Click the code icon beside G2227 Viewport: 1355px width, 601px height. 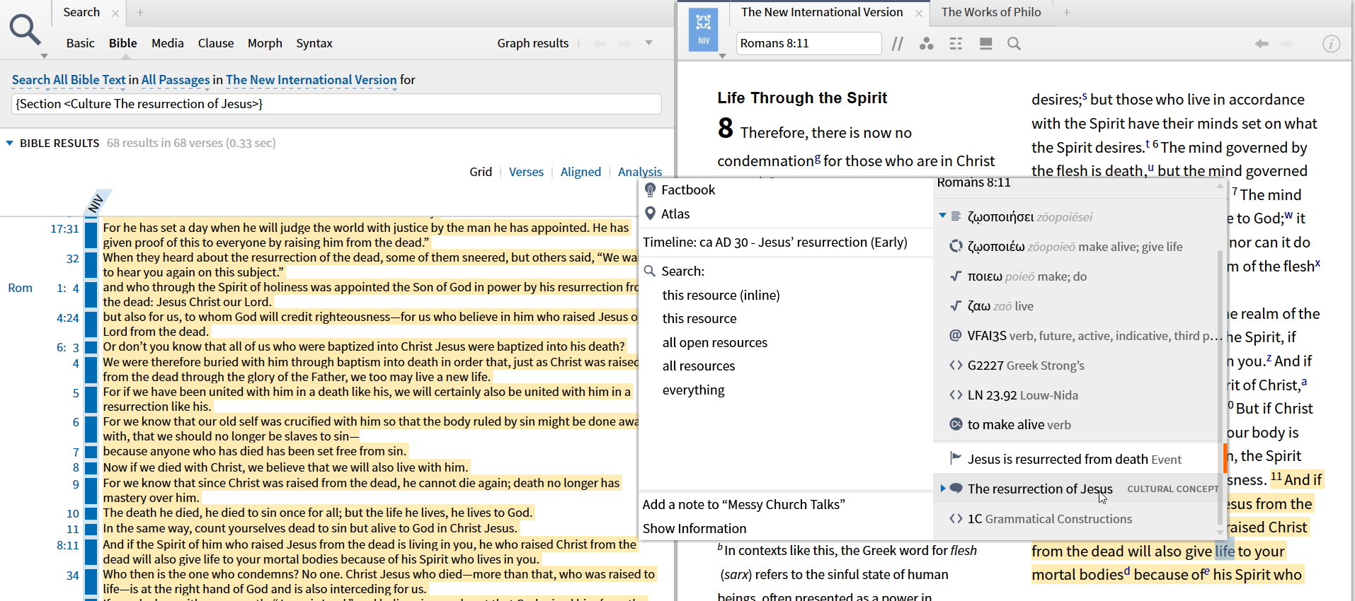pos(956,365)
